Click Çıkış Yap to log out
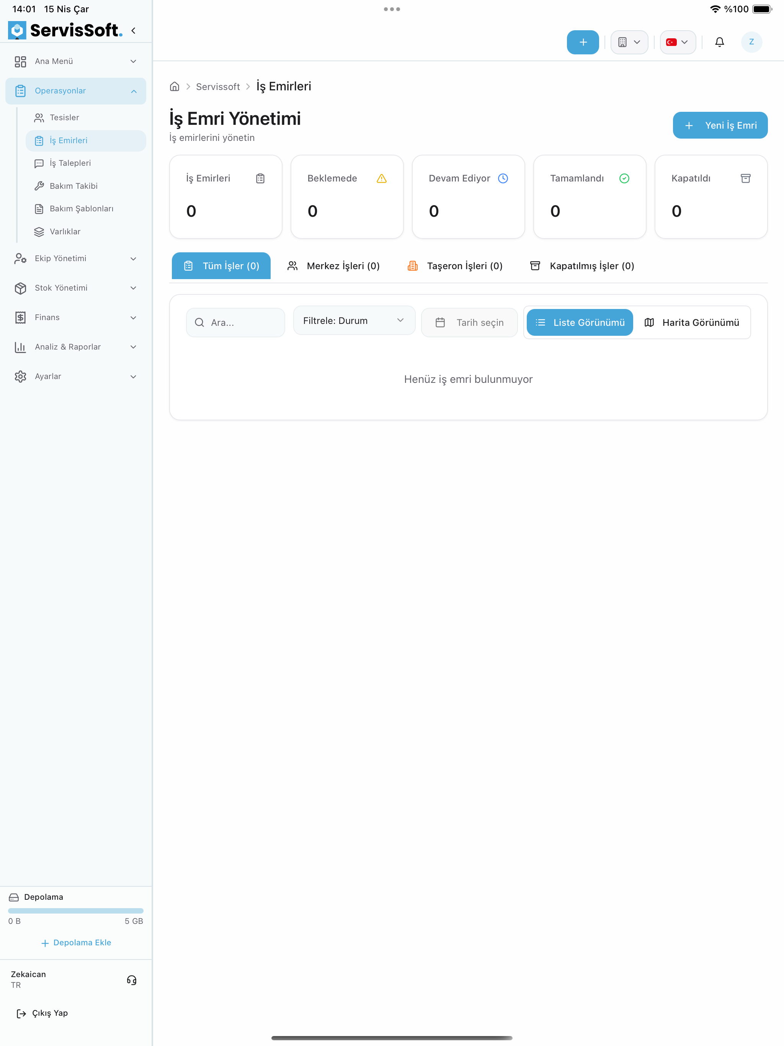Viewport: 784px width, 1046px height. point(42,1013)
